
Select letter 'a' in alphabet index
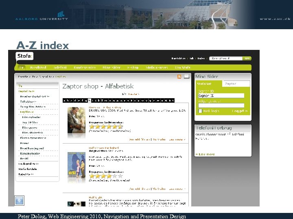tap(64, 101)
